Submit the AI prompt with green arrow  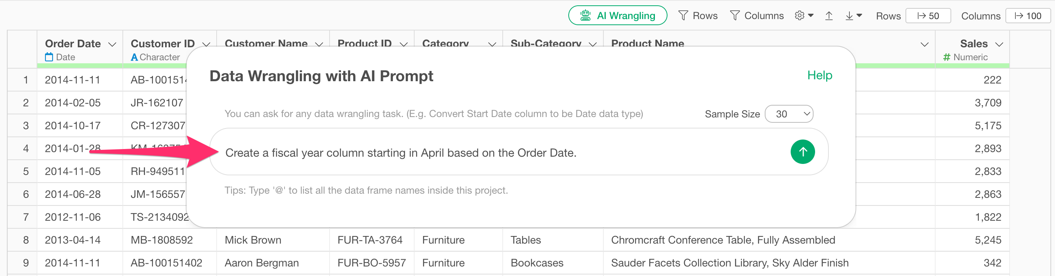click(x=802, y=152)
